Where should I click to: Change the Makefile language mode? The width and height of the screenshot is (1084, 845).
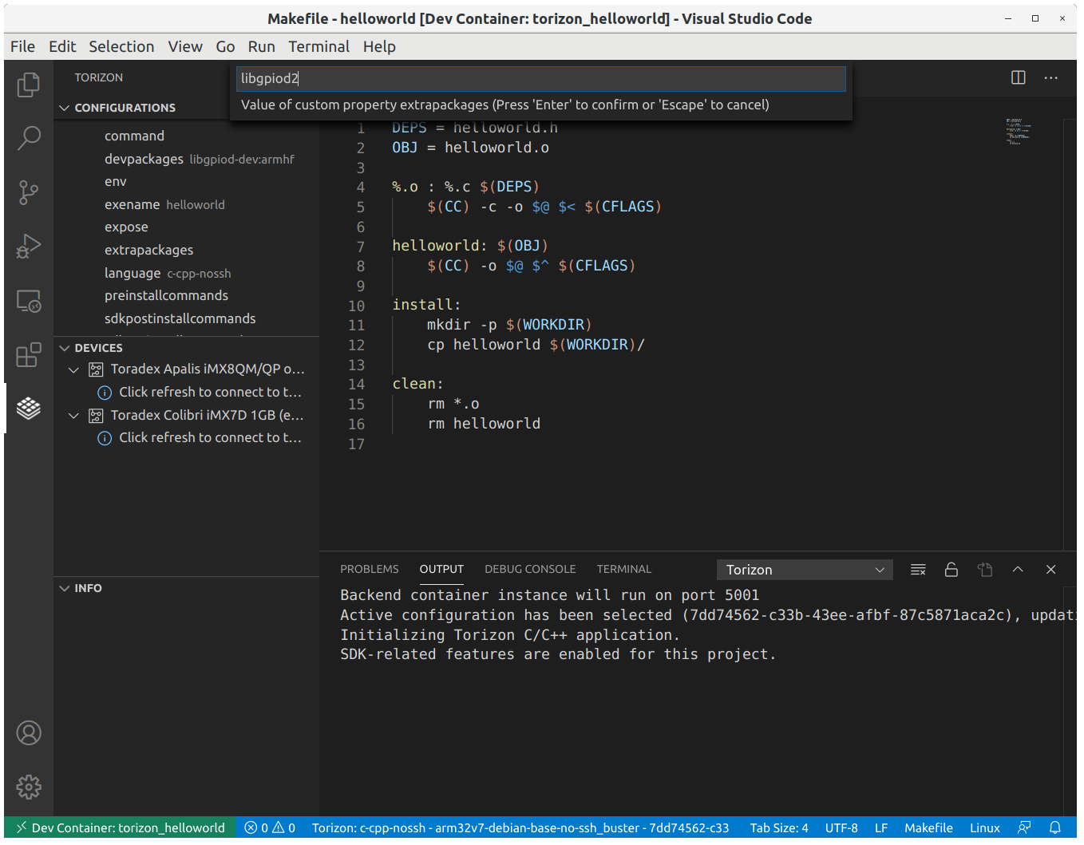pyautogui.click(x=928, y=827)
